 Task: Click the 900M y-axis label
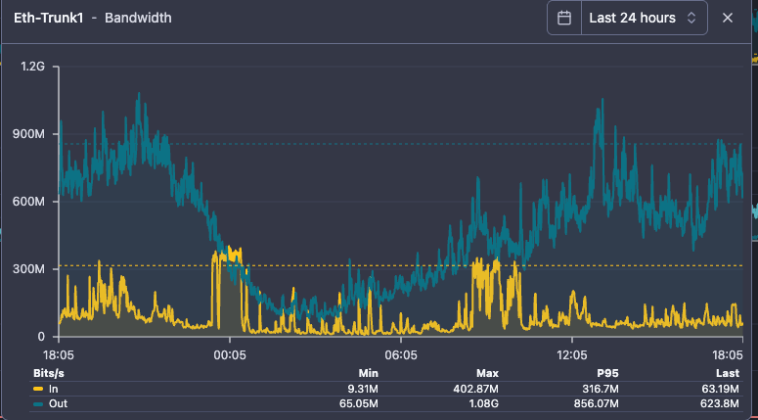(x=28, y=134)
